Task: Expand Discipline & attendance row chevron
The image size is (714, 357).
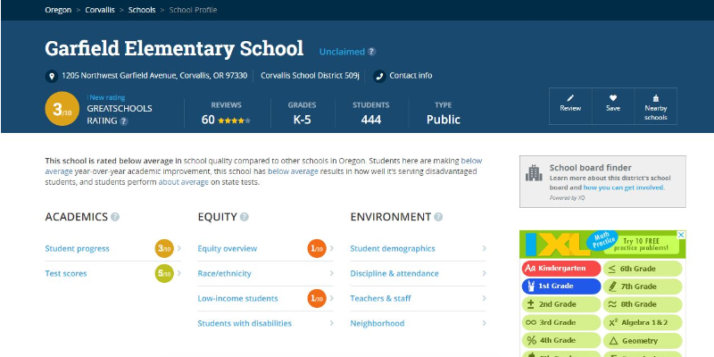Action: tap(484, 274)
